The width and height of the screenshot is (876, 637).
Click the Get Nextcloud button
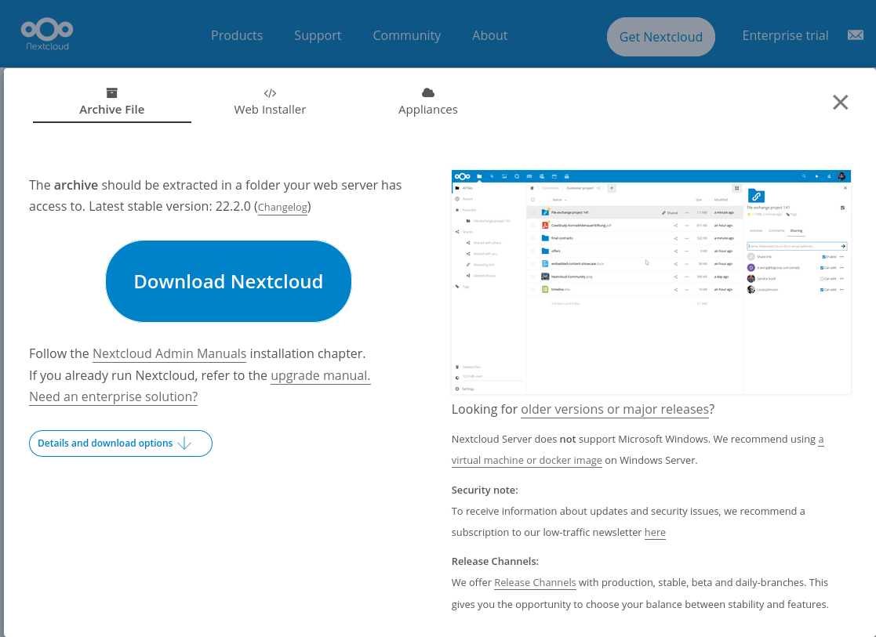[x=661, y=37]
